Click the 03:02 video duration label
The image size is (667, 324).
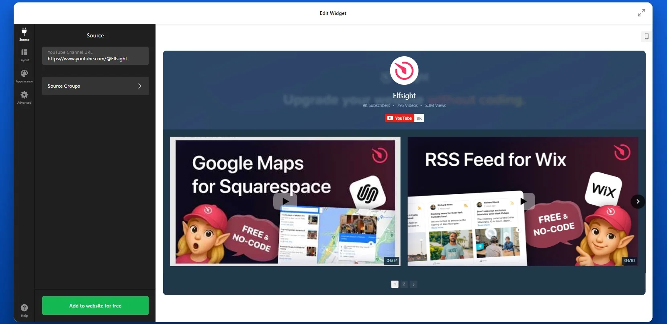point(392,260)
